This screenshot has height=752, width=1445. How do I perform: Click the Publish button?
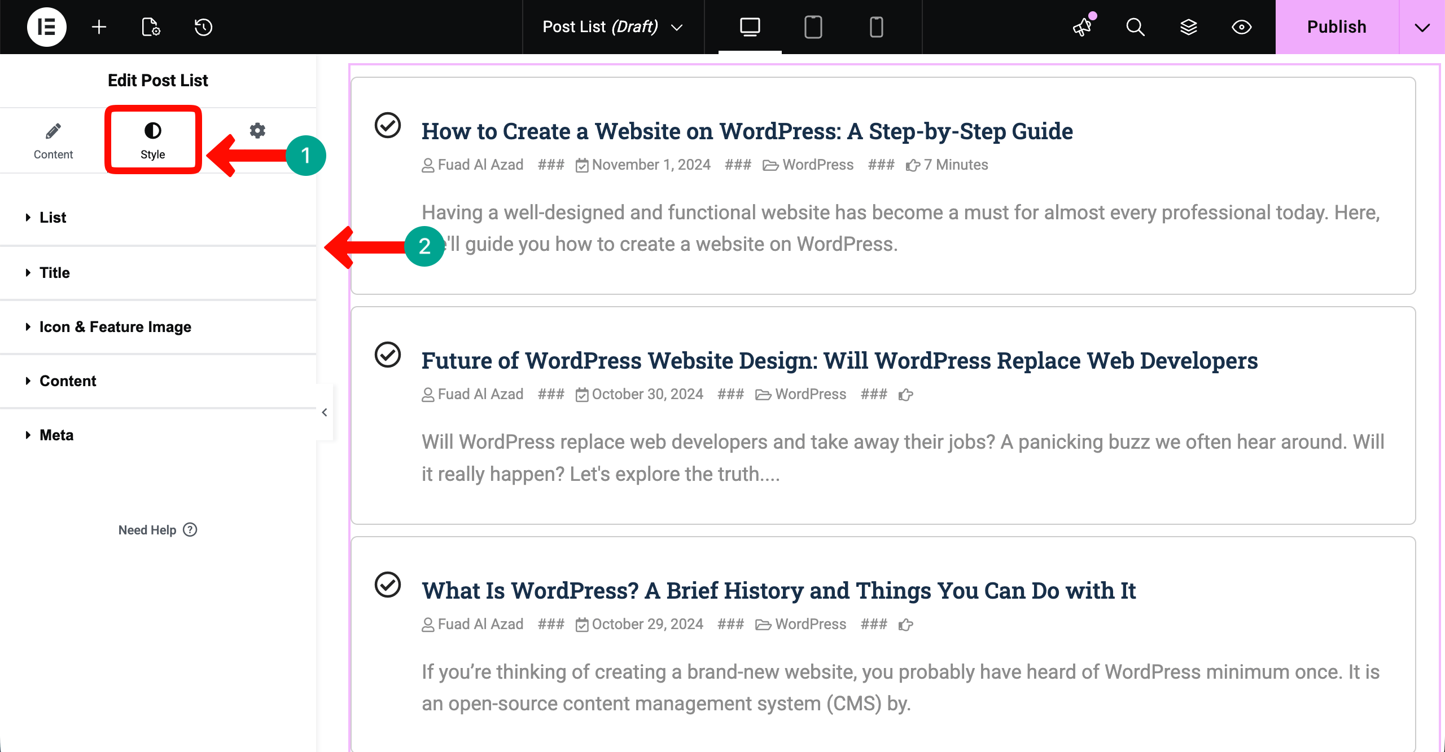(1336, 26)
